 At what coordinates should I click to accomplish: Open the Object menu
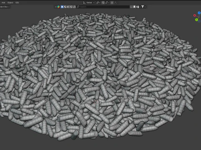coord(10,2)
